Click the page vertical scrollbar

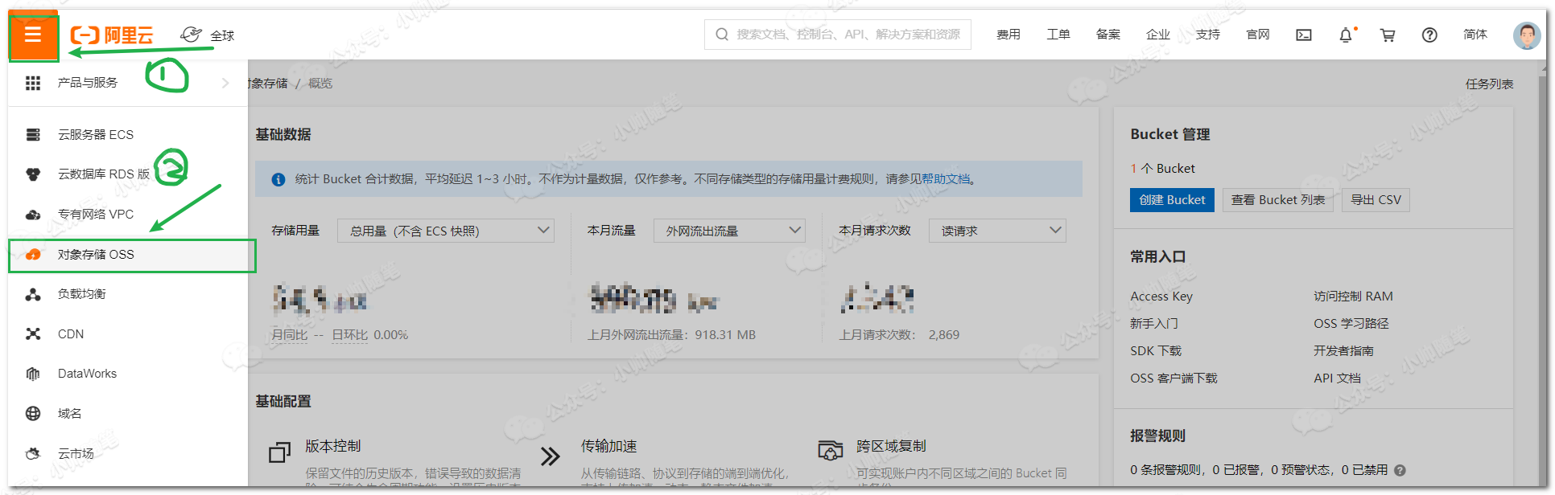pos(1543,273)
